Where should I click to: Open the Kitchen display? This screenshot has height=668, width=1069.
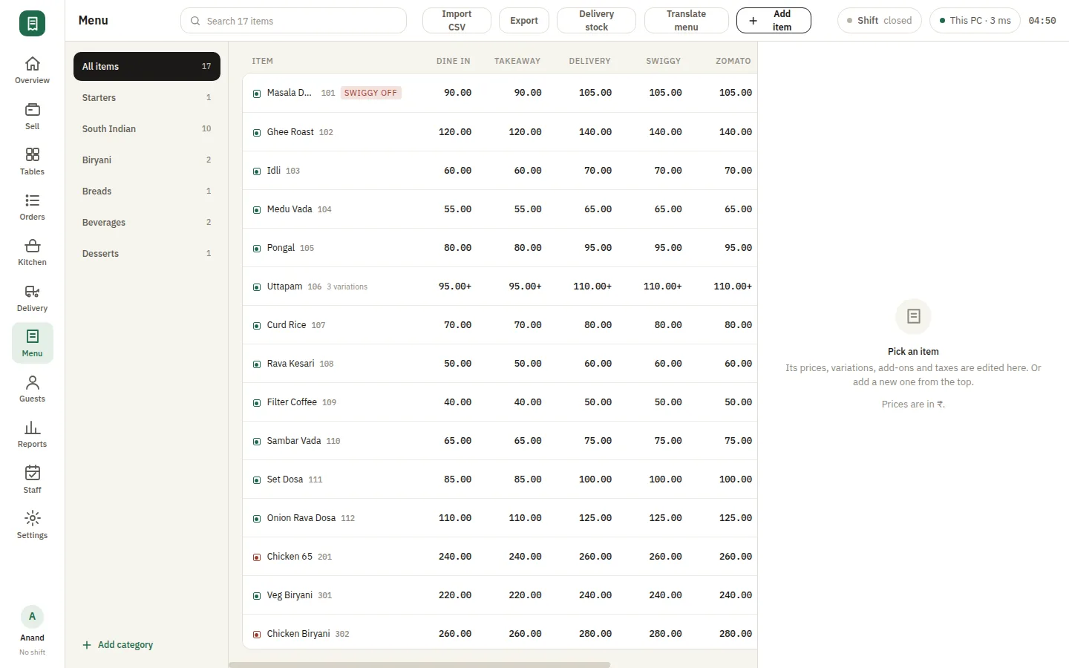[x=32, y=252]
